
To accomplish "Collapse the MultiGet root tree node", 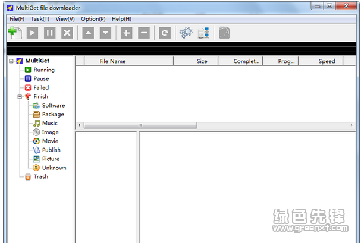I will [11, 61].
